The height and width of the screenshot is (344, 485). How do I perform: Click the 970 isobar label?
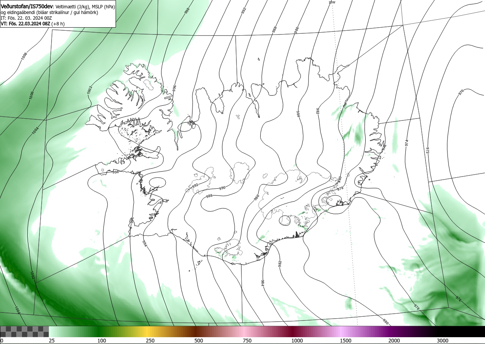[x=461, y=92]
